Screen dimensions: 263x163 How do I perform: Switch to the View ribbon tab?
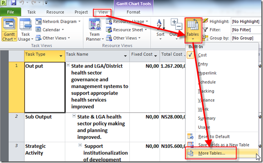click(103, 12)
